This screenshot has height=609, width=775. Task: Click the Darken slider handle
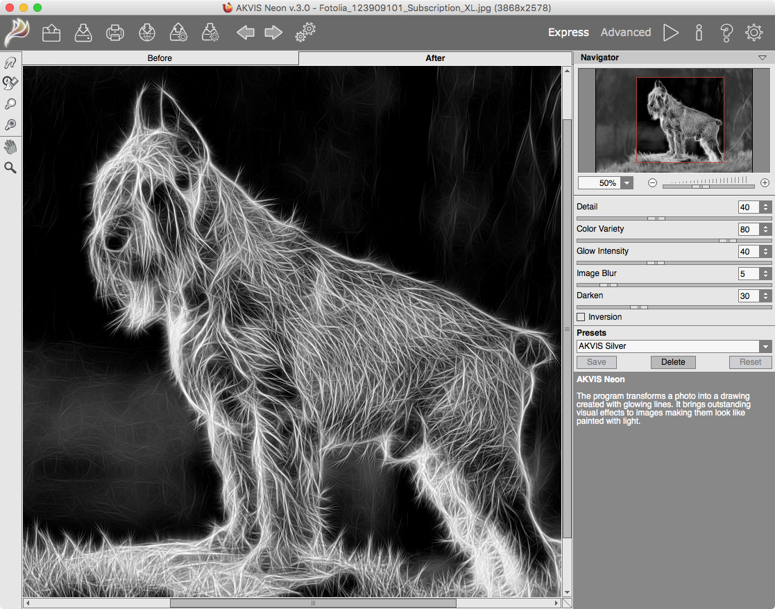point(639,307)
